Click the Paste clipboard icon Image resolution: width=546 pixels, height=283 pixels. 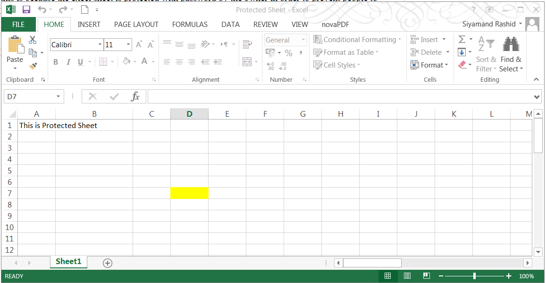click(15, 44)
